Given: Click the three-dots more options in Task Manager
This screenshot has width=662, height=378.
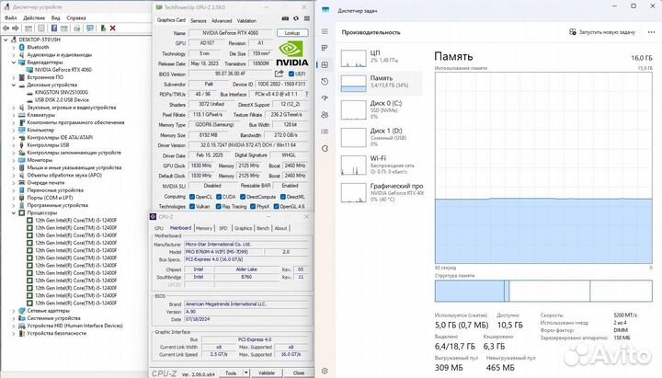Looking at the screenshot, I should [651, 32].
